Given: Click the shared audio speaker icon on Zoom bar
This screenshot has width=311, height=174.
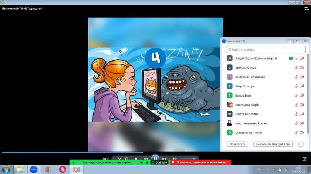Looking at the screenshot, I should (142, 163).
